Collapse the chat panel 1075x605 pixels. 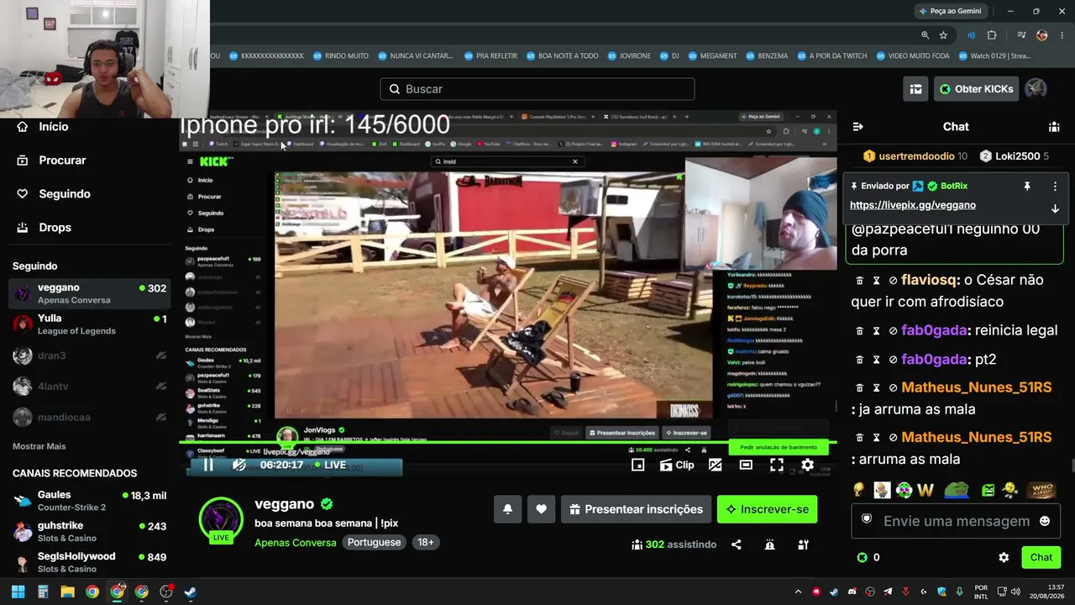(857, 127)
